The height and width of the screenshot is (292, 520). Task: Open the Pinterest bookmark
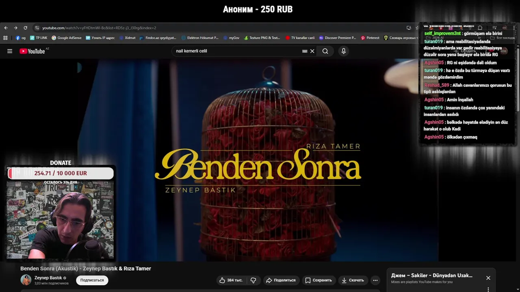click(370, 38)
